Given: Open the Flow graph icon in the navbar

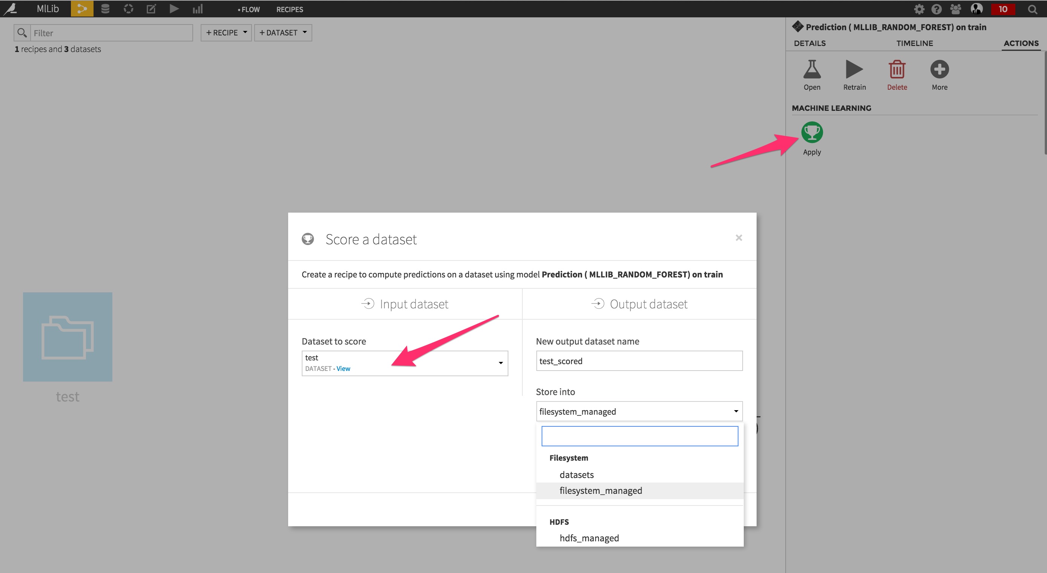Looking at the screenshot, I should (x=82, y=9).
